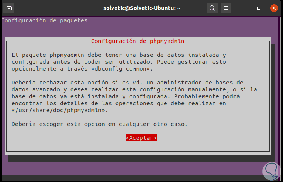Screen dimensions: 283x182
Task: Click line starting 'Debería rechazar esta opción'
Action: pos(127,83)
